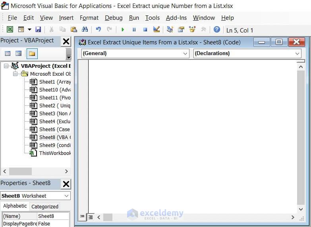Screen dimensions: 311x227
Task: Select ThisWorkbook in project tree
Action: click(50, 153)
